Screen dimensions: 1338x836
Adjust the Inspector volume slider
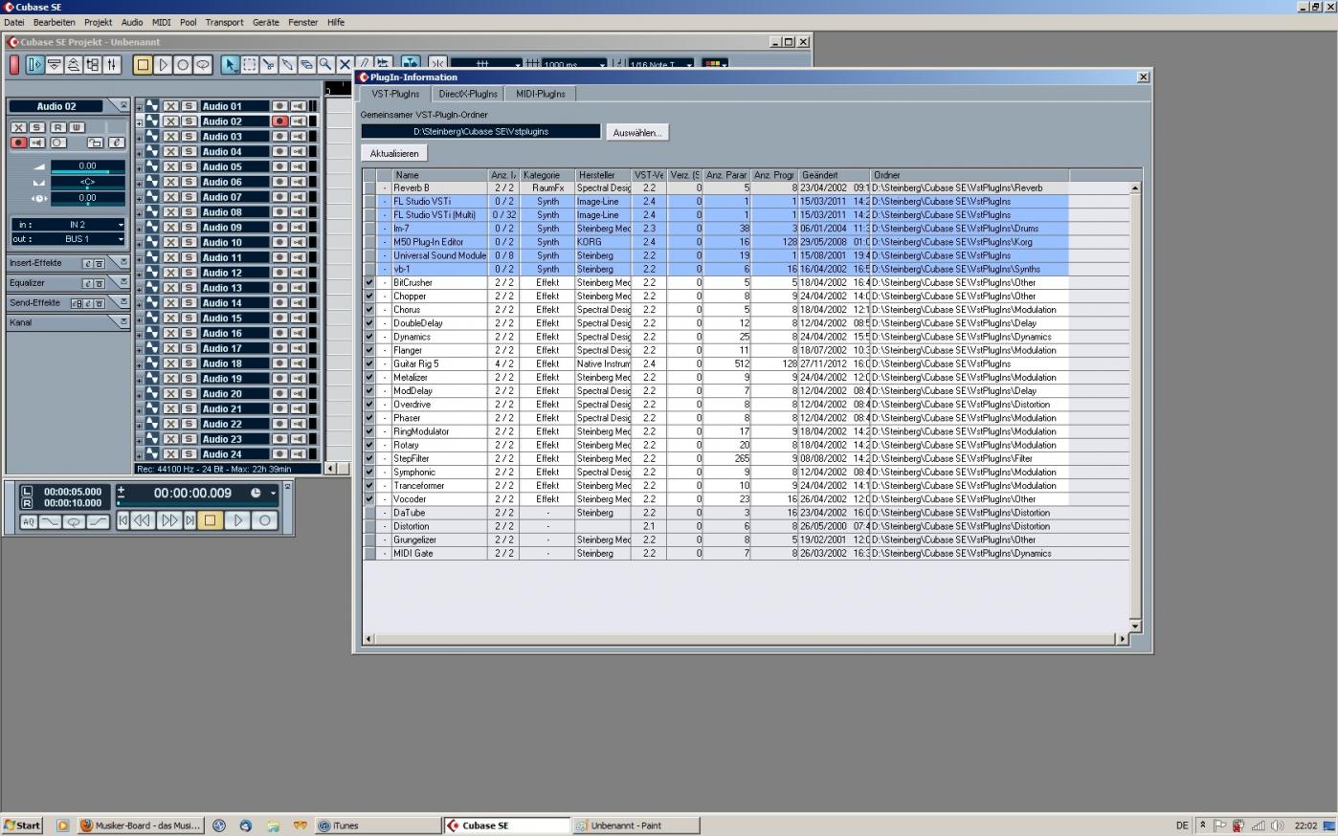click(87, 166)
